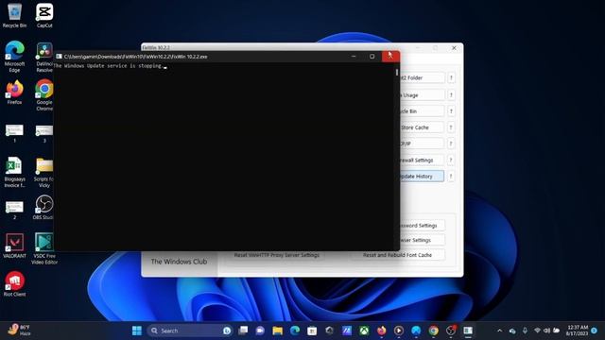Click the console window's title bar icon

click(59, 57)
